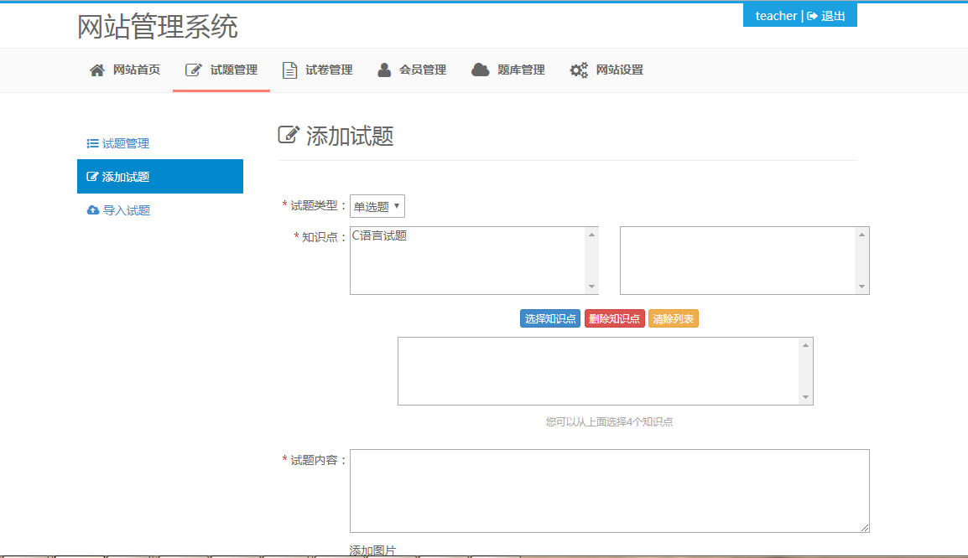Click the logout arrow icon beside 退出

[x=813, y=16]
